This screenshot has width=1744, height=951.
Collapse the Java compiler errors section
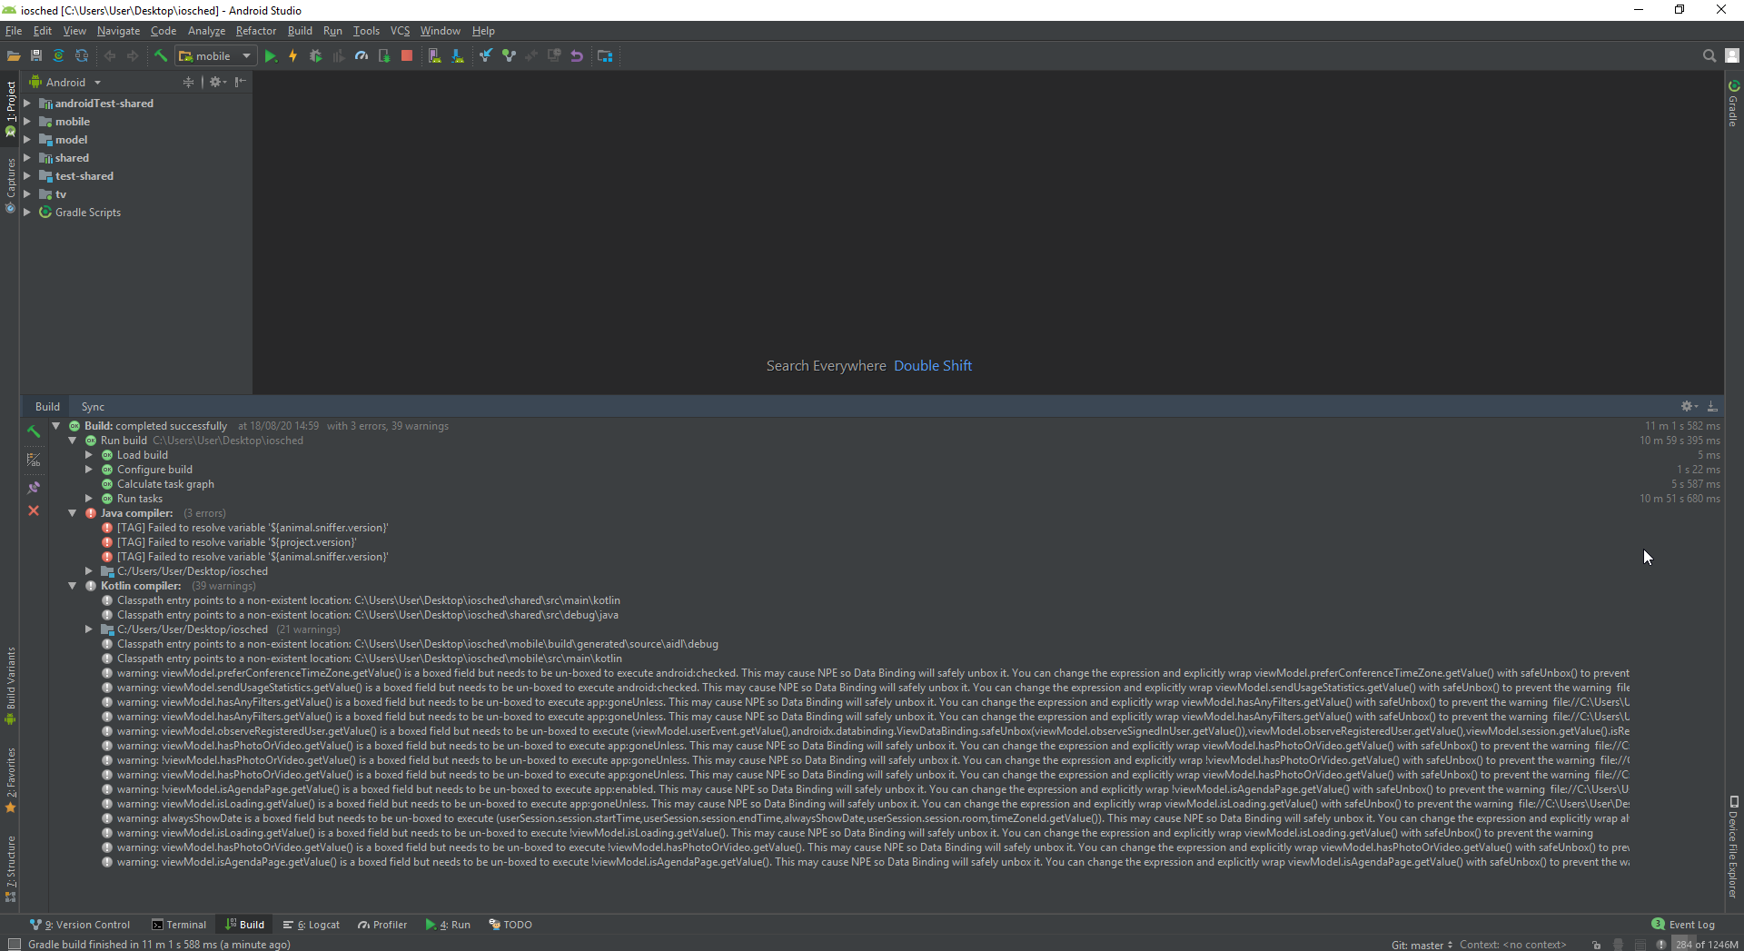pos(73,513)
